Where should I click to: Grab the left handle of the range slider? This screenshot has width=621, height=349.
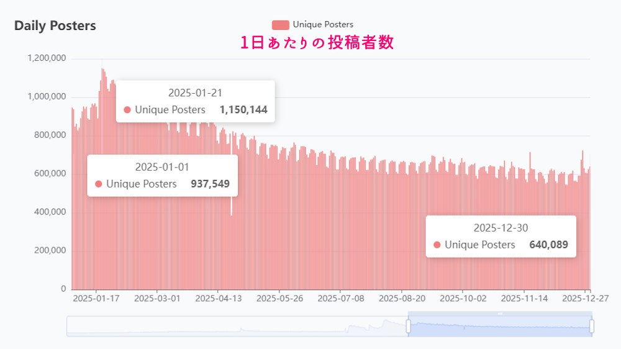tap(409, 326)
